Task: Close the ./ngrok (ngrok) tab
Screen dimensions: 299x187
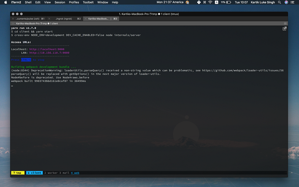Action: [49, 19]
